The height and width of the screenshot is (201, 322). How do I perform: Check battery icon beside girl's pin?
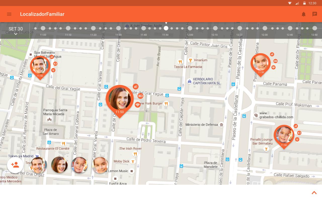pos(275,61)
